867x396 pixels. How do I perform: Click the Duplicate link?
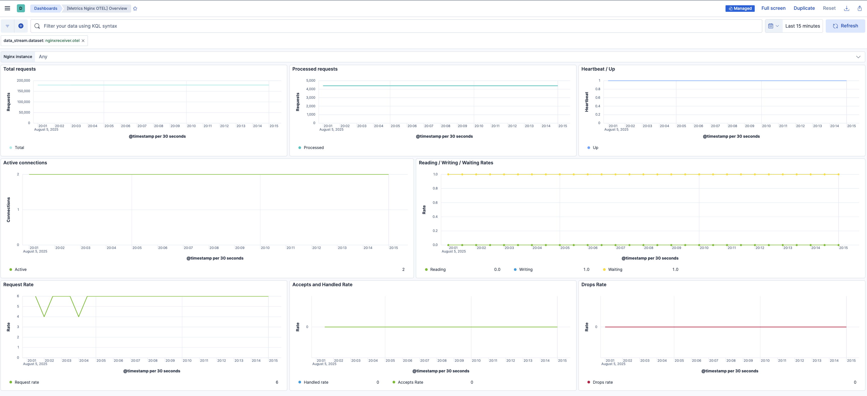[x=804, y=8]
